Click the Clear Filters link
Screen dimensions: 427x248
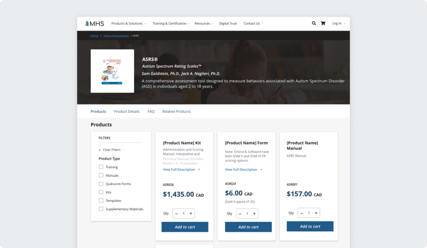tap(112, 150)
